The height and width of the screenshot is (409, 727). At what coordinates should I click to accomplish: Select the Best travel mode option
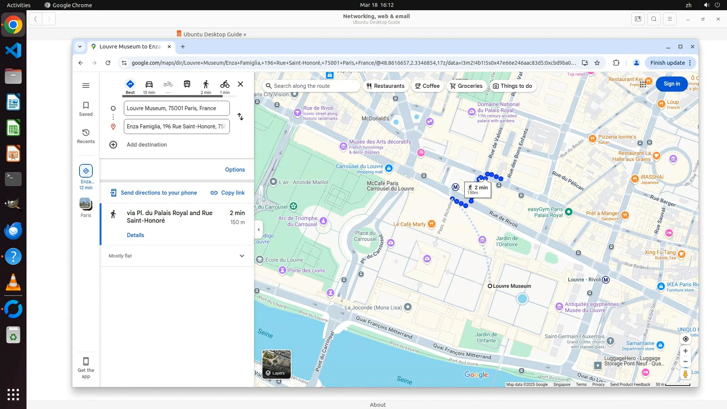(130, 84)
